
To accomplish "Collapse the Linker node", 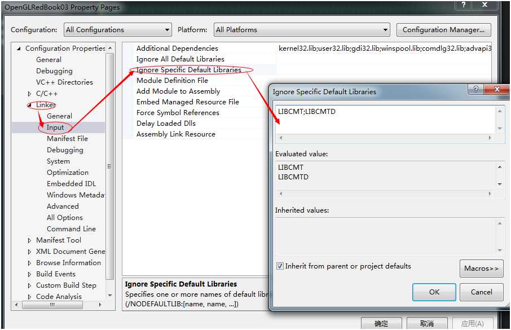I will pyautogui.click(x=30, y=105).
